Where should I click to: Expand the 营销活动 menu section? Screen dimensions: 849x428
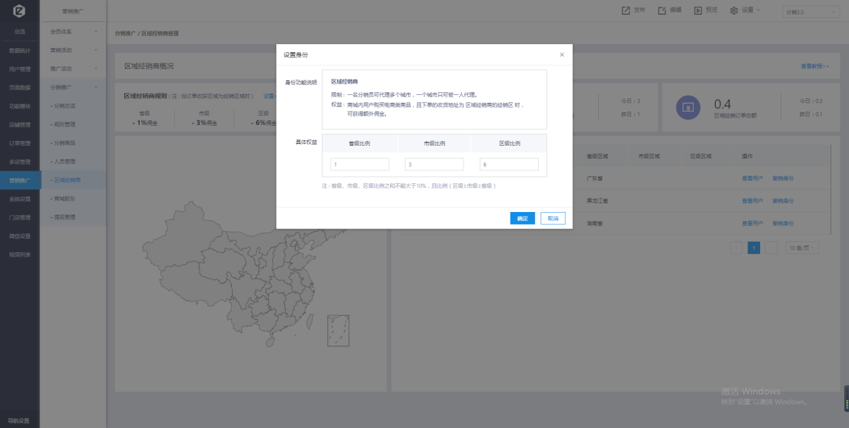tap(96, 50)
